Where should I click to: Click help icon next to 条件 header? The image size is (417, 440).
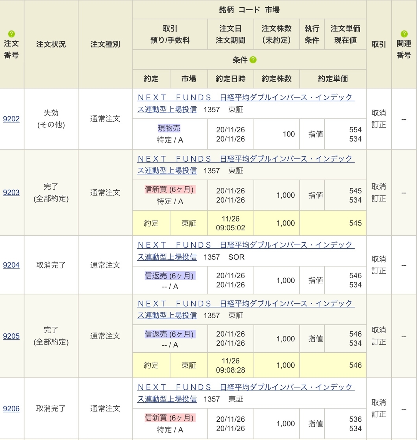coord(253,60)
